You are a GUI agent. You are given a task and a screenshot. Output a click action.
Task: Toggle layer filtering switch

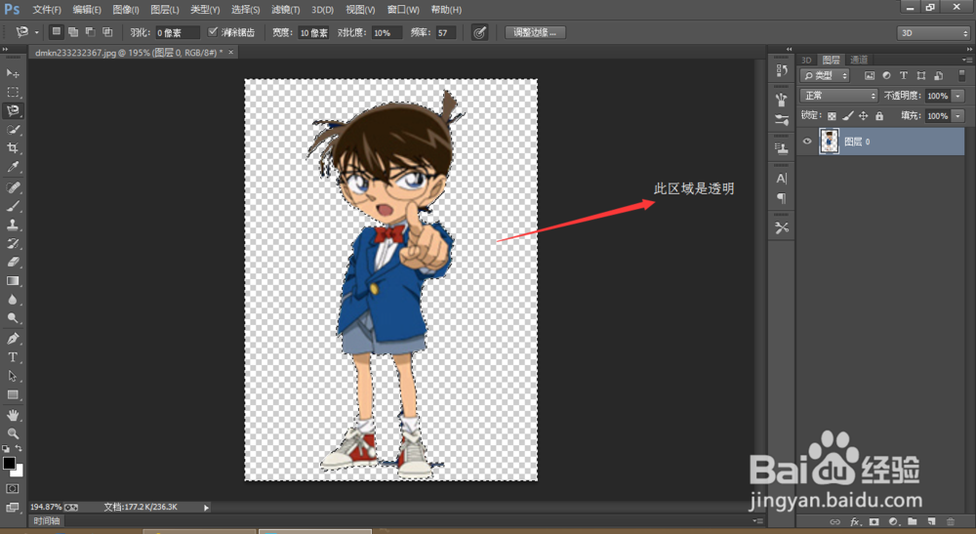tap(961, 75)
